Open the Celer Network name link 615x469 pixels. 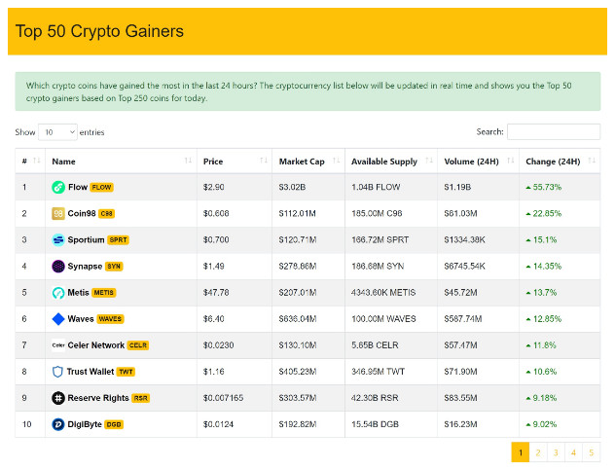(x=95, y=345)
